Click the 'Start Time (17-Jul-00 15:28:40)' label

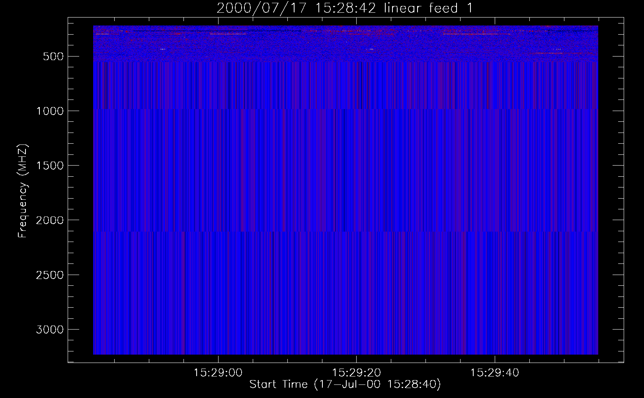point(345,384)
